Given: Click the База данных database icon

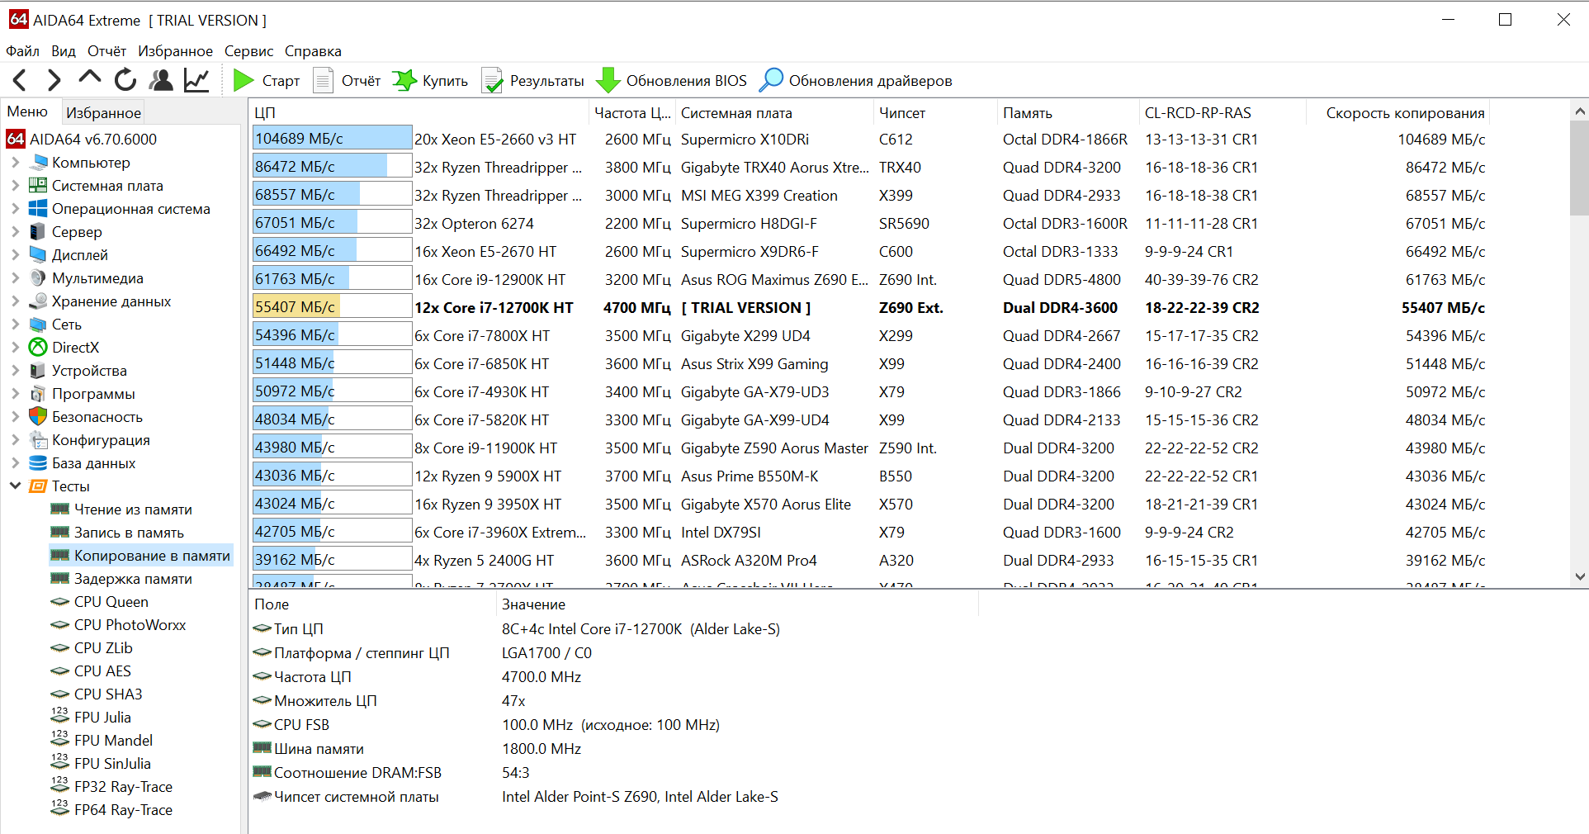Looking at the screenshot, I should [38, 463].
